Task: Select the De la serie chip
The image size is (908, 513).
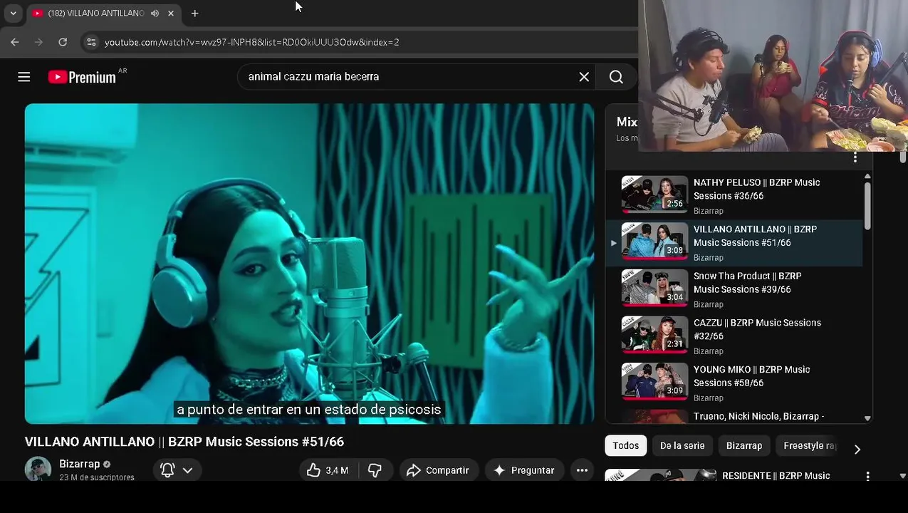Action: click(682, 446)
